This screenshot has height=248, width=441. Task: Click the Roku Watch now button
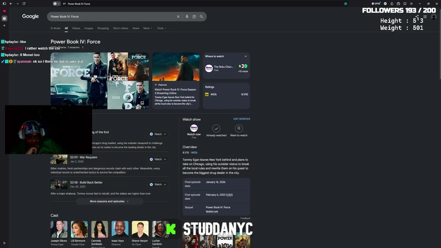click(194, 131)
